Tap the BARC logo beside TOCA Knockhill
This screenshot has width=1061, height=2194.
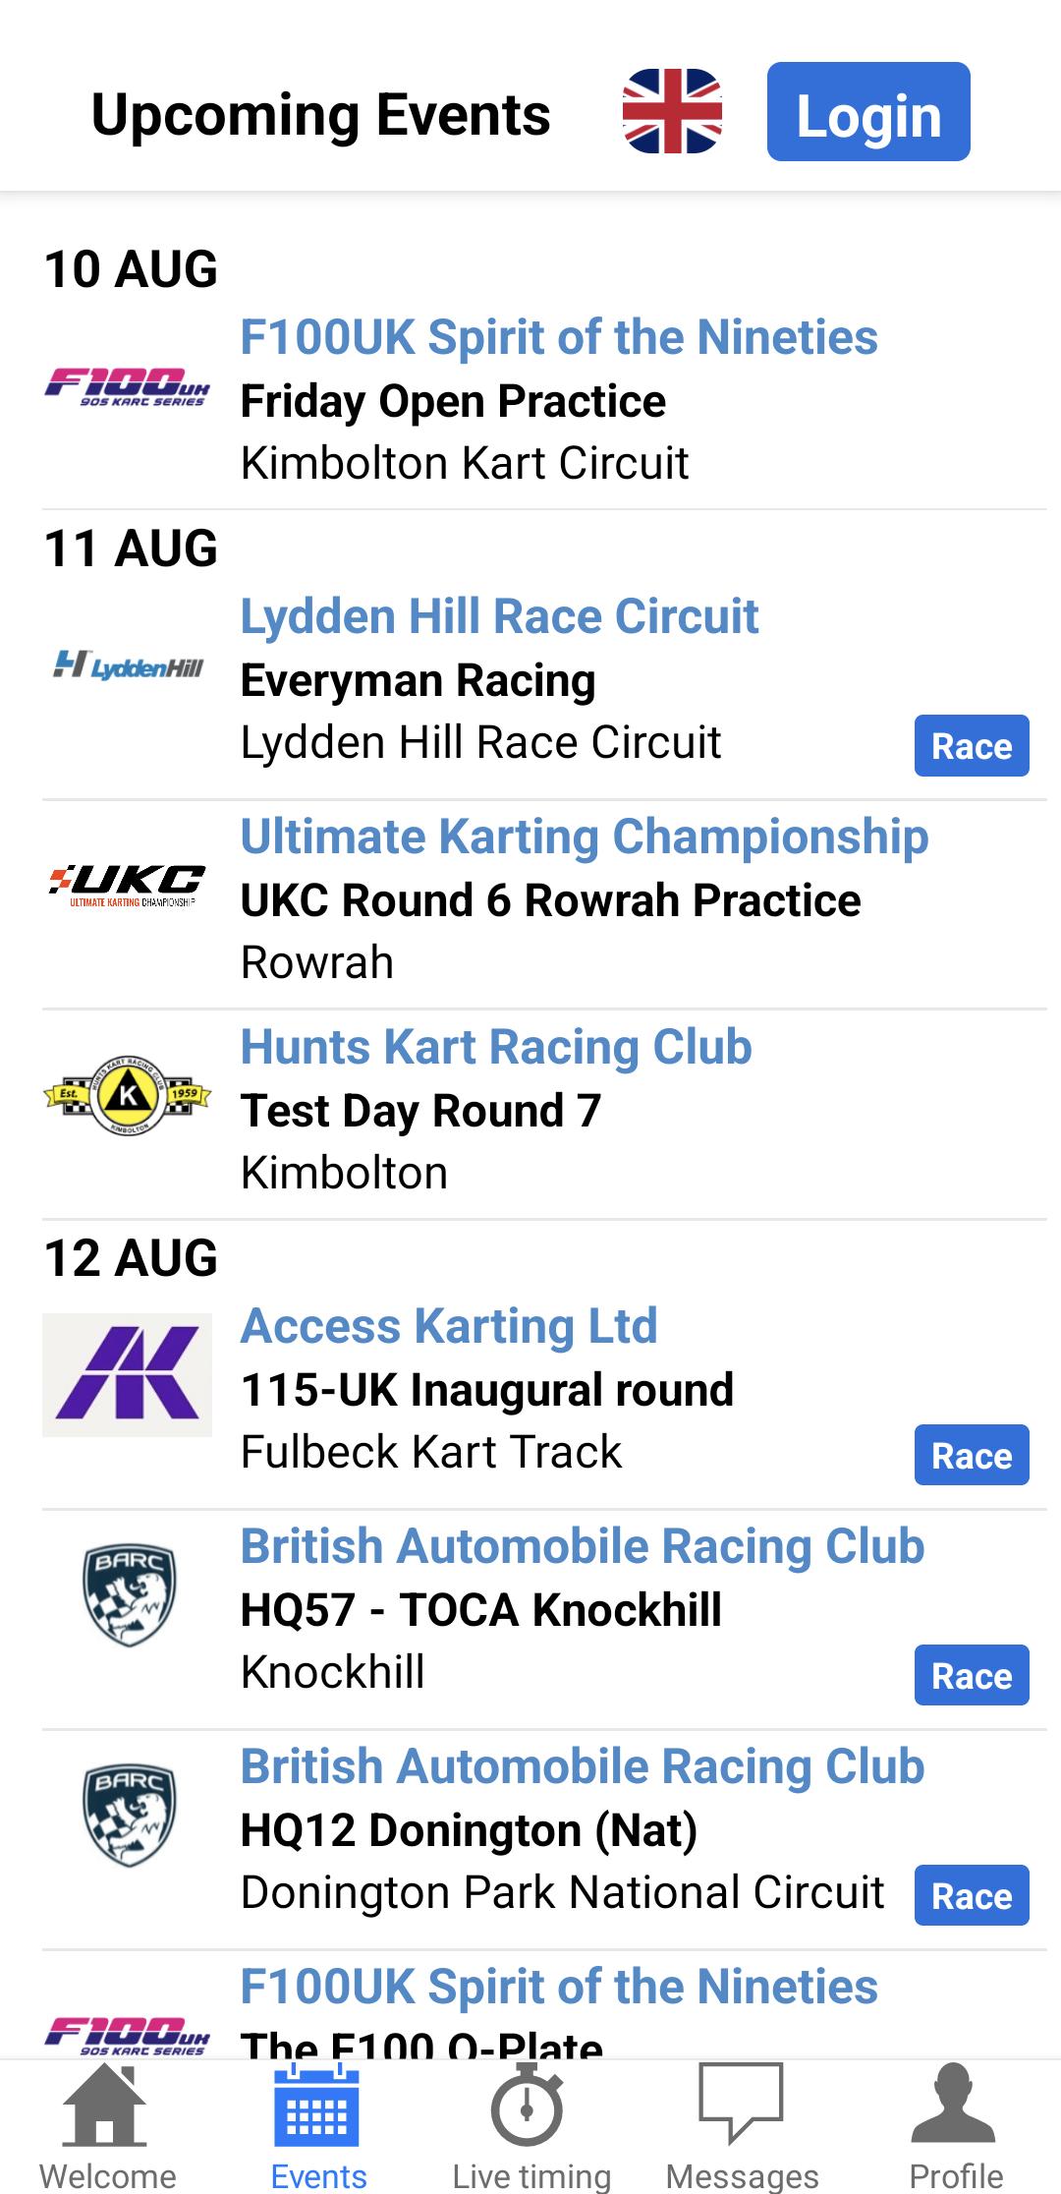129,1594
